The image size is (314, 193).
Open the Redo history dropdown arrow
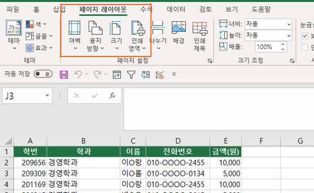106,74
